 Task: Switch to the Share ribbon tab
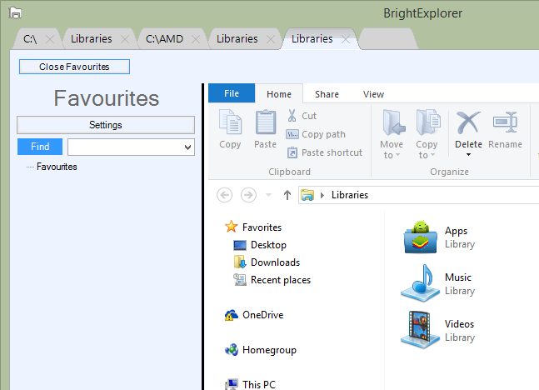pyautogui.click(x=327, y=94)
